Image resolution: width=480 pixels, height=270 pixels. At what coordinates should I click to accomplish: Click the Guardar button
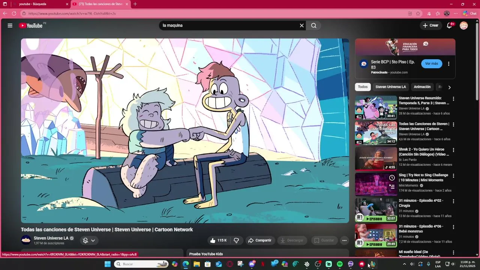tap(324, 240)
